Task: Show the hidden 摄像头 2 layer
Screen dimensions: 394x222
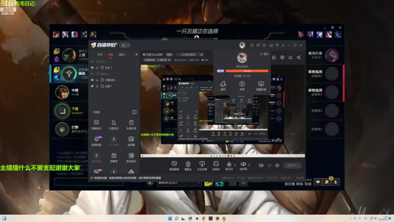Action: 92,74
